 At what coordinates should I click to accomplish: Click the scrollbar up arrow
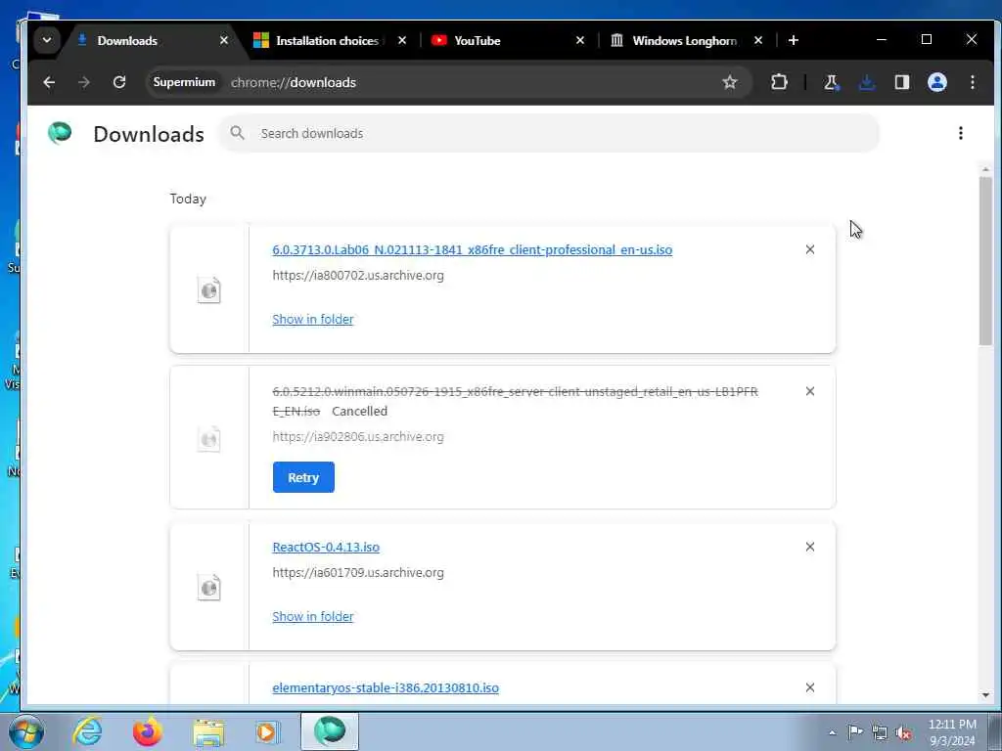pos(985,170)
